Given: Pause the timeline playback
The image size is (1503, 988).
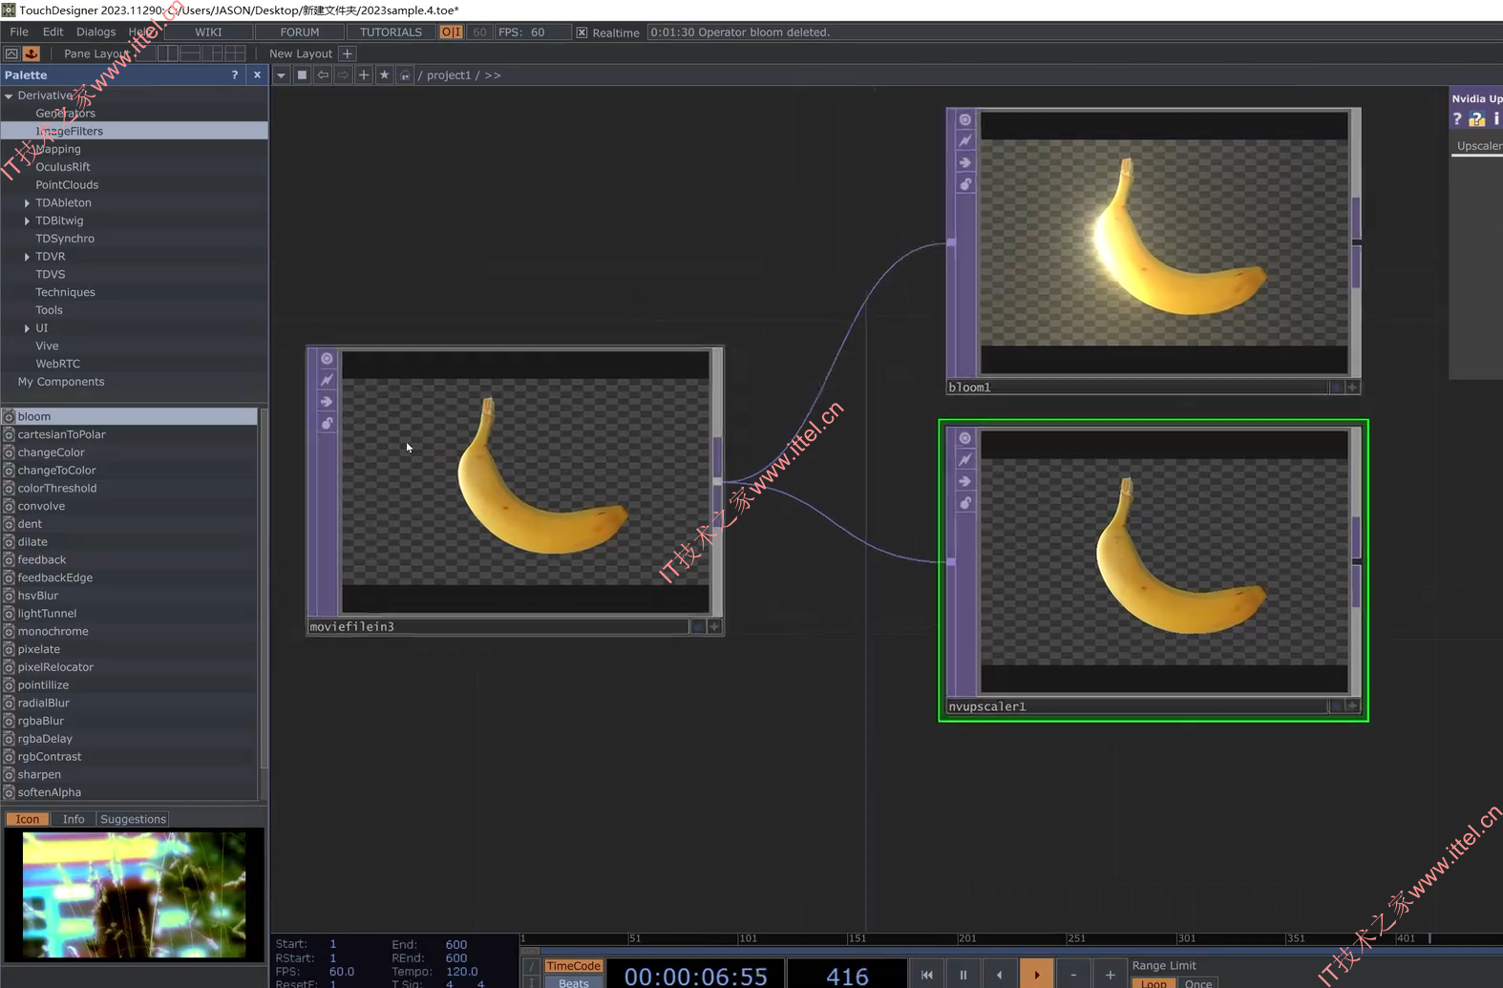Looking at the screenshot, I should 963,975.
